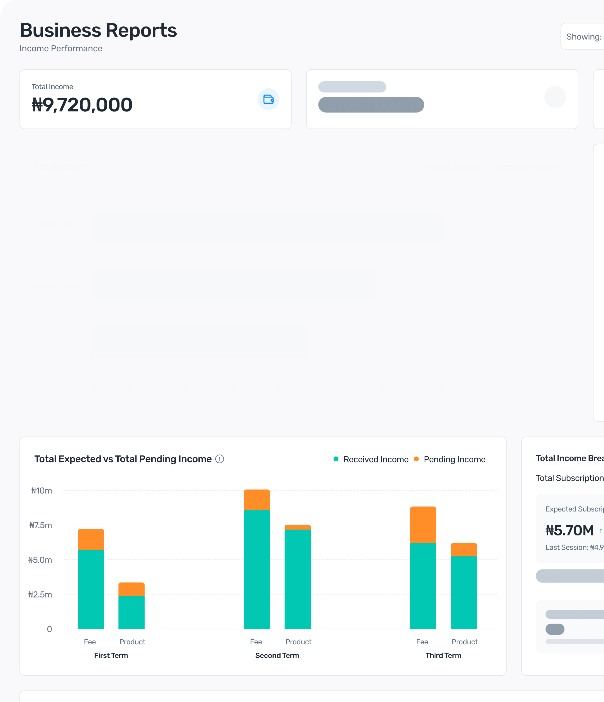Image resolution: width=604 pixels, height=702 pixels.
Task: Select the First Term axis label
Action: 111,655
